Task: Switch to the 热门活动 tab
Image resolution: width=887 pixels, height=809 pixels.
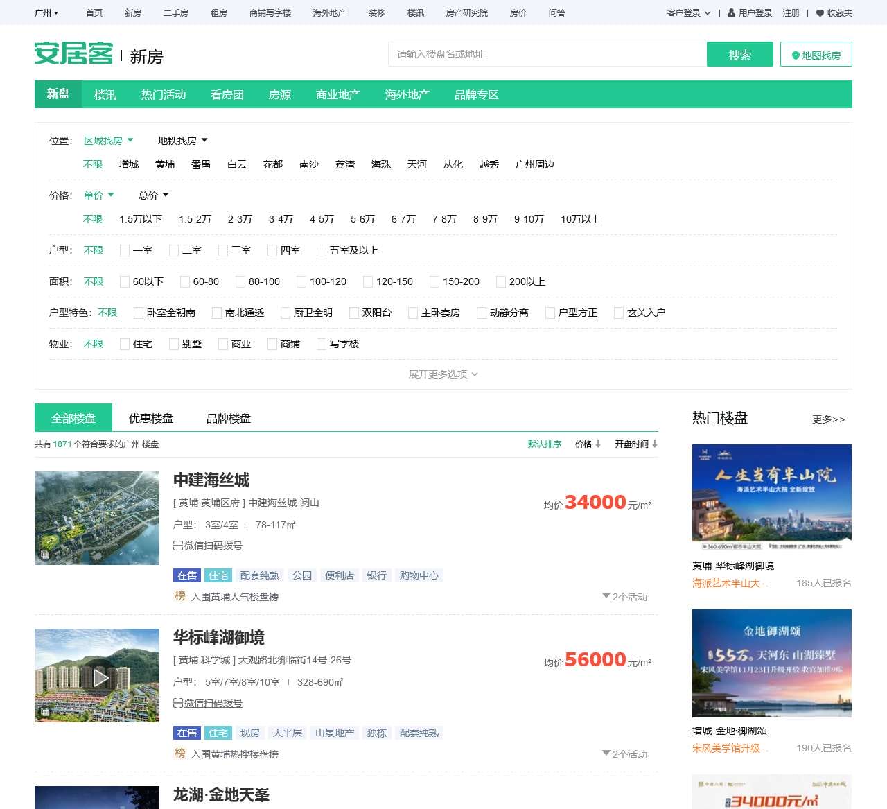Action: (164, 94)
